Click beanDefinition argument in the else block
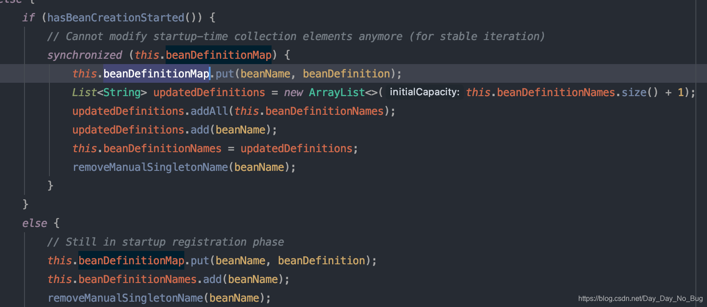707x307 pixels. click(321, 261)
